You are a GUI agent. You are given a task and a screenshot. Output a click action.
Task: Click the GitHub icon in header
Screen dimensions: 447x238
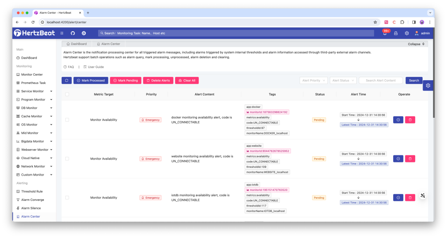click(x=73, y=33)
